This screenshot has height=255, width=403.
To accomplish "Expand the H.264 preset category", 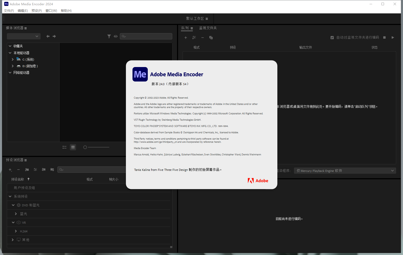I will 16,231.
